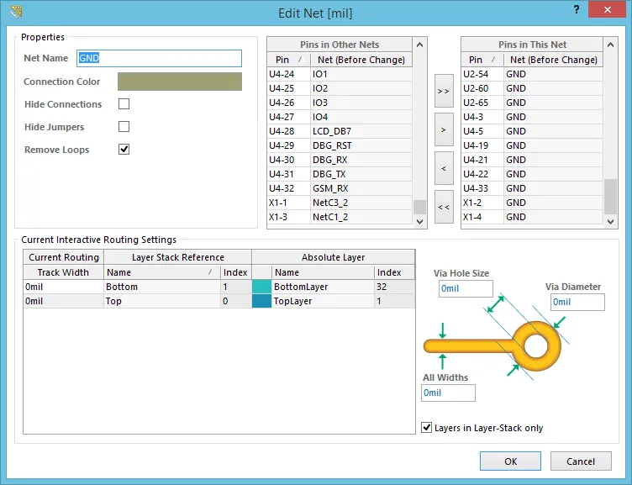Select pin X1-4 in This Net list
632x485 pixels.
pyautogui.click(x=531, y=217)
